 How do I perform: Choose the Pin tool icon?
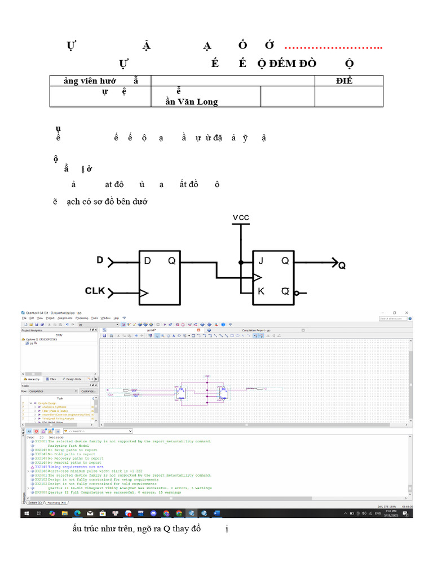click(x=184, y=336)
